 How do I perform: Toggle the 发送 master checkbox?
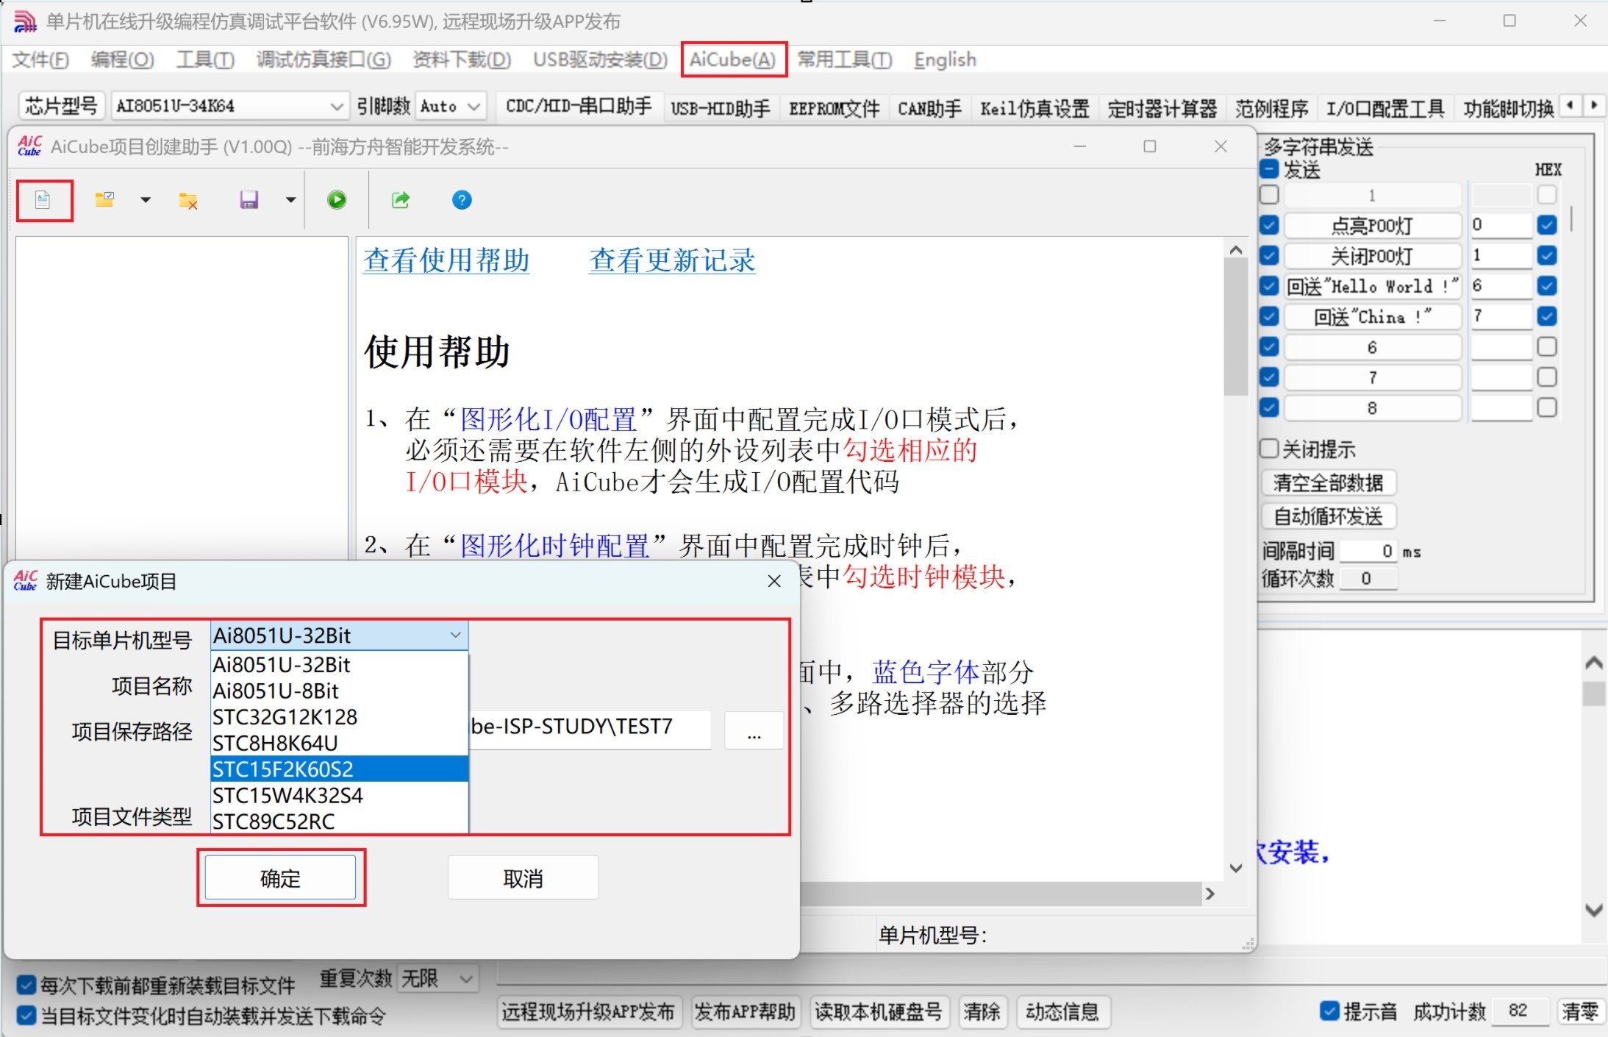(x=1270, y=169)
